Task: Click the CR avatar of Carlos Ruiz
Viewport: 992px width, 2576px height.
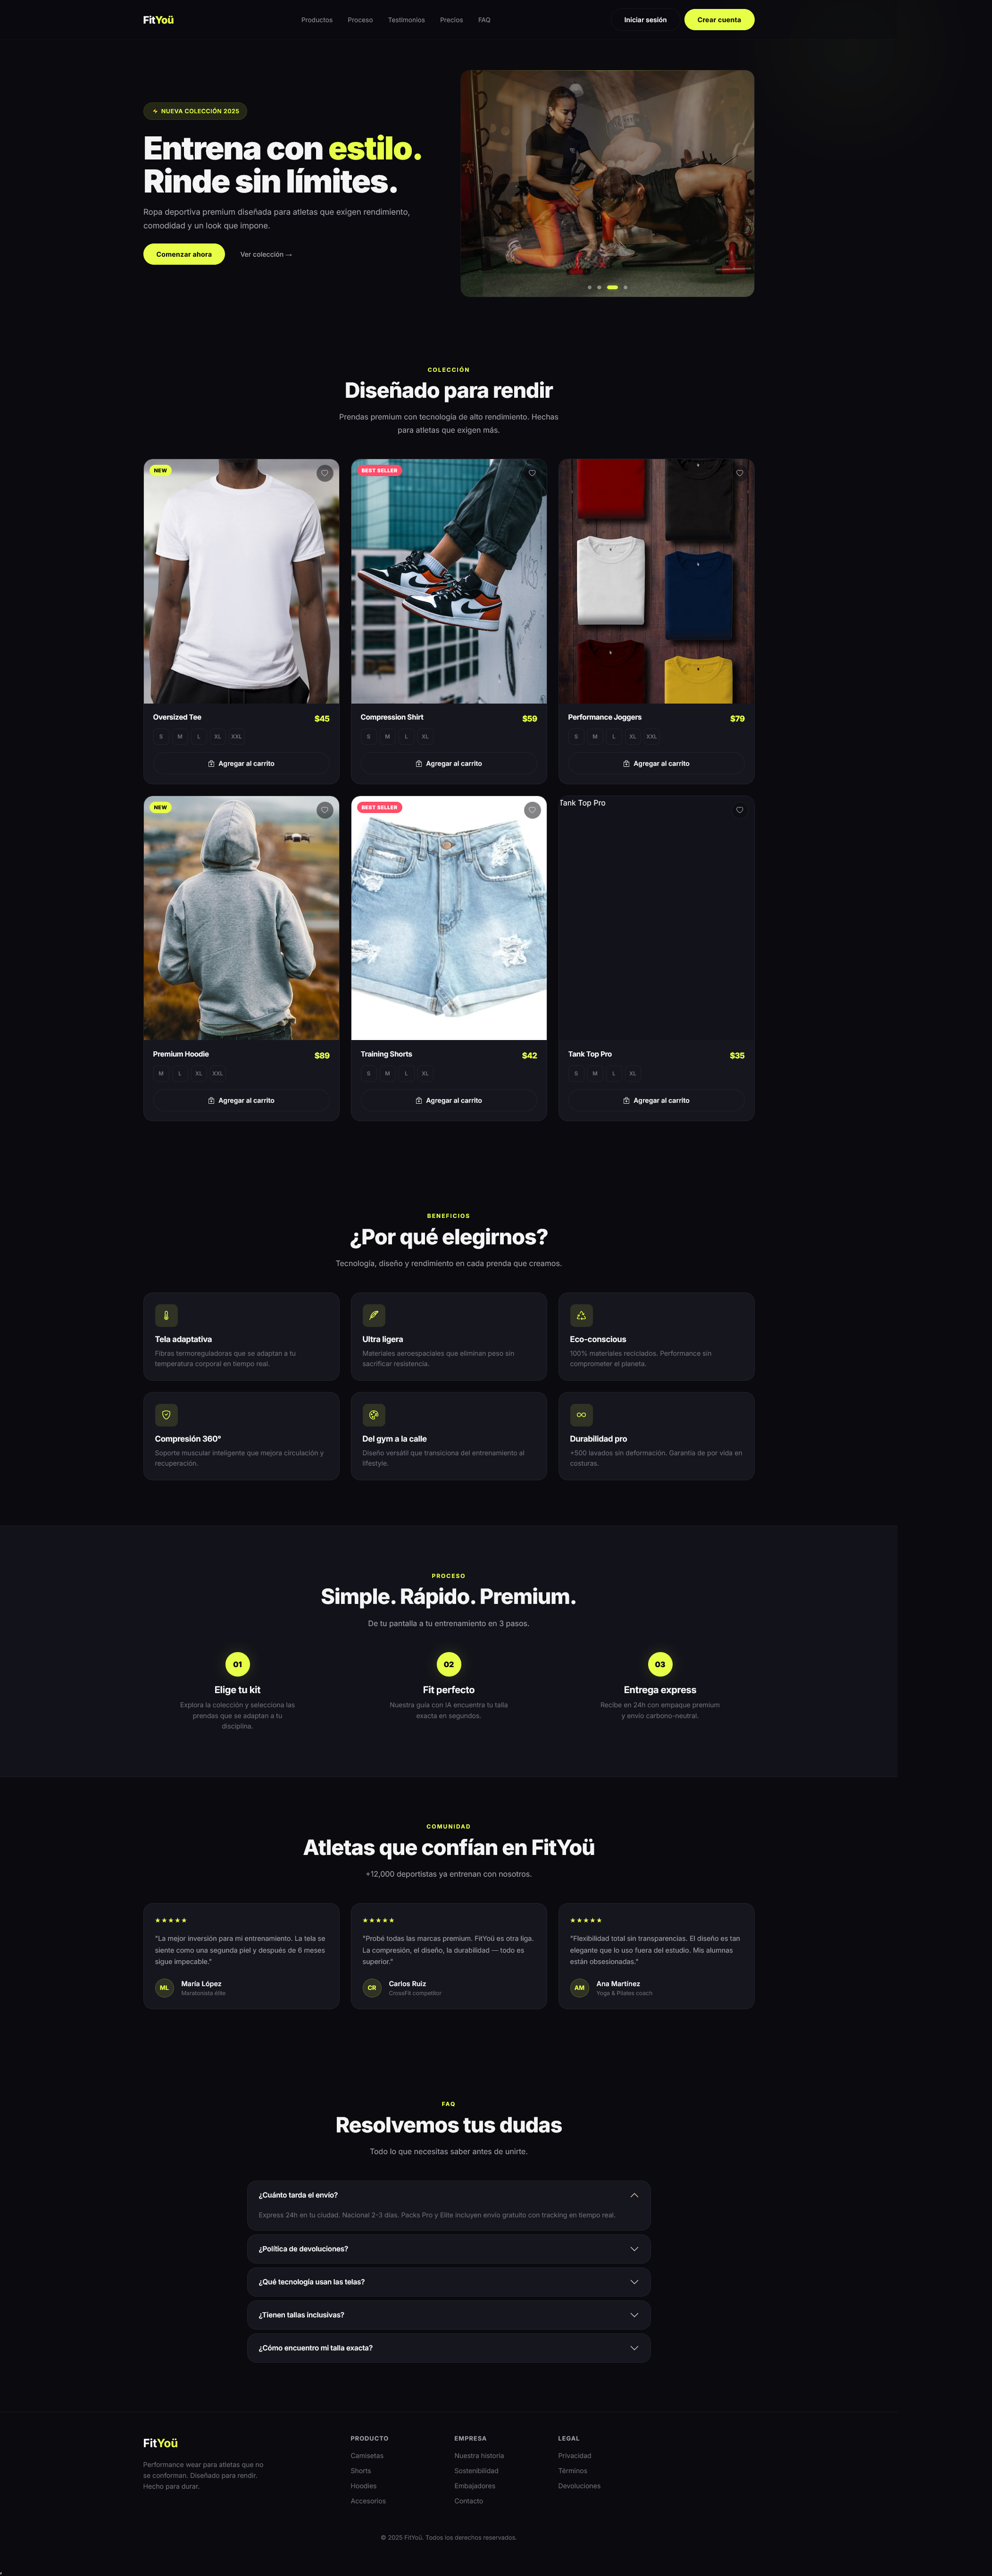Action: coord(372,1988)
